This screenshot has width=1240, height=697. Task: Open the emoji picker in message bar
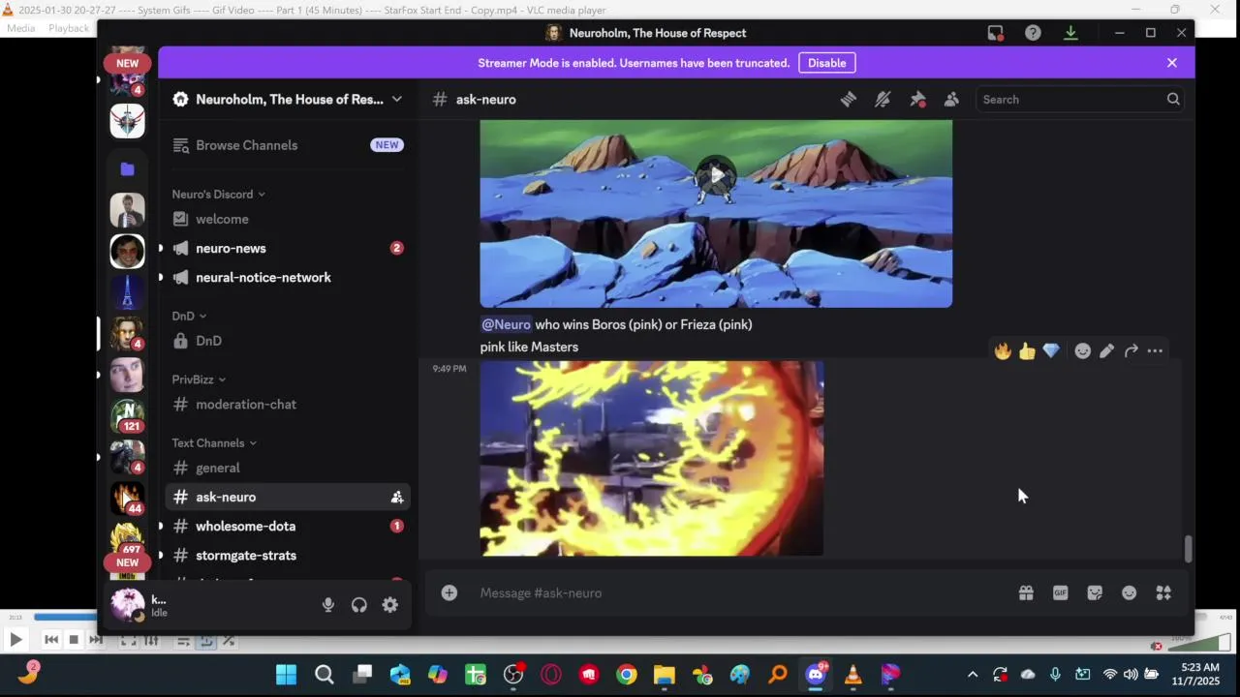[1130, 592]
